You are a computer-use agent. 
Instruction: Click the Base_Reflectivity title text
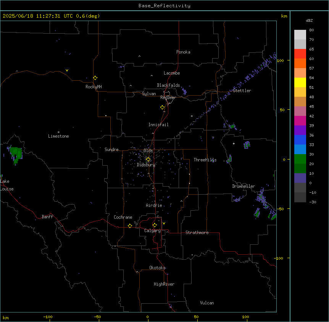(164, 6)
